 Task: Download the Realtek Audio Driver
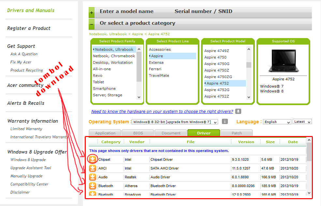[x=93, y=177]
